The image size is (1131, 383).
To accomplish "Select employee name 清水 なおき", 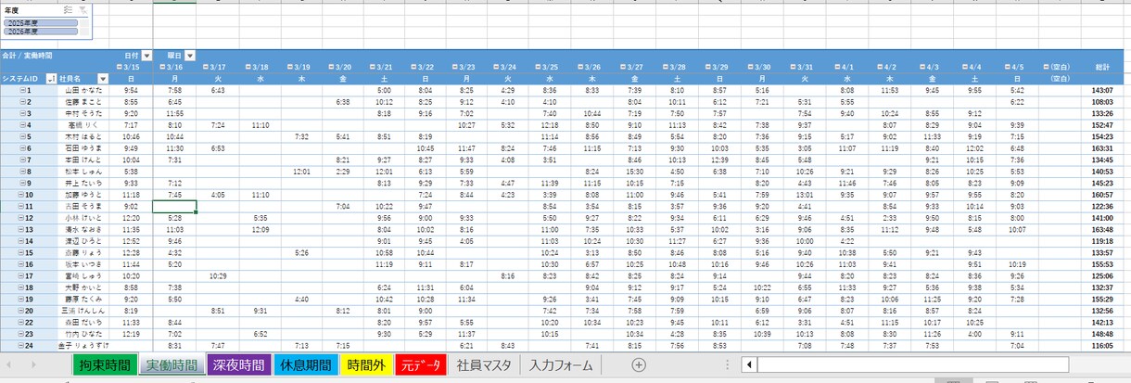I will click(83, 229).
